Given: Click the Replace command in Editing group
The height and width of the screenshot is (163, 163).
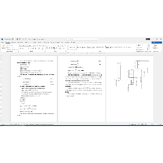Looking at the screenshot, I should (139, 47).
